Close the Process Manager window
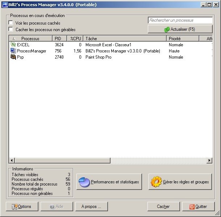 [216, 5]
